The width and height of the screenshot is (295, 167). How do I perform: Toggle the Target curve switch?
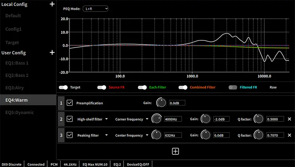click(x=63, y=87)
